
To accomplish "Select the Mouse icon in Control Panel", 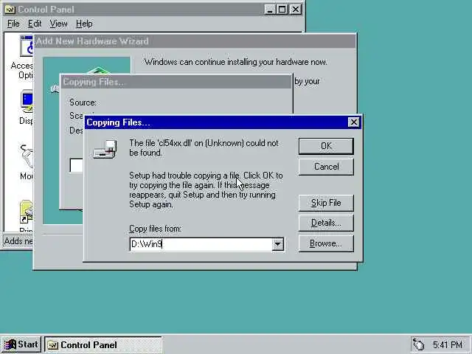I will 27,156.
